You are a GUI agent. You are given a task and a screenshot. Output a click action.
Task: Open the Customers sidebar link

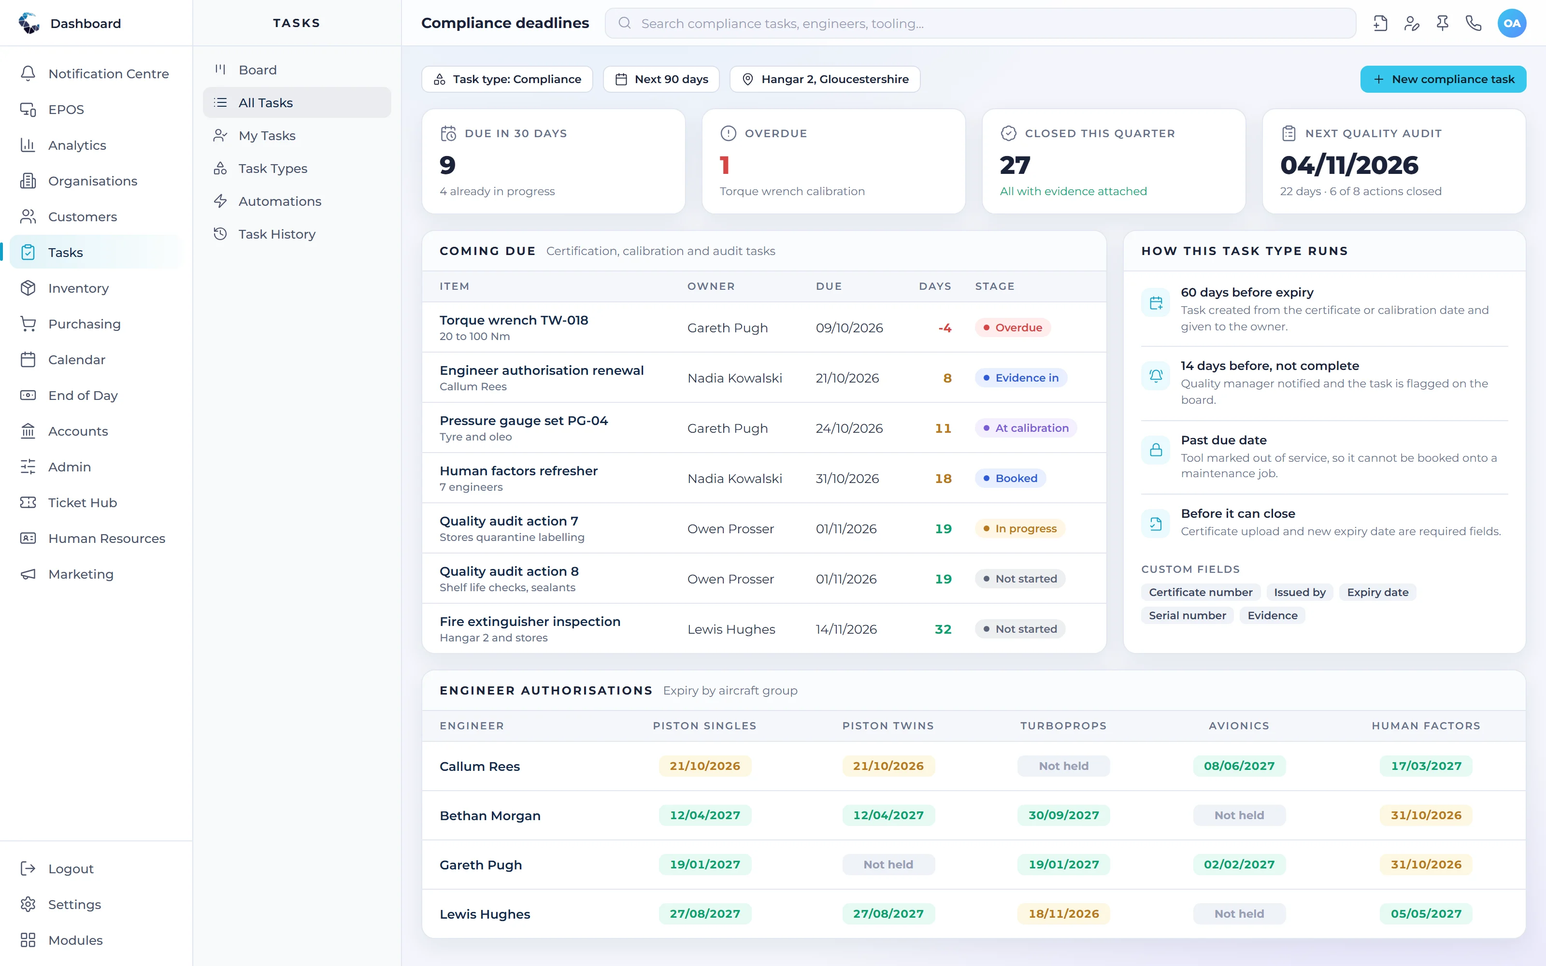coord(96,216)
